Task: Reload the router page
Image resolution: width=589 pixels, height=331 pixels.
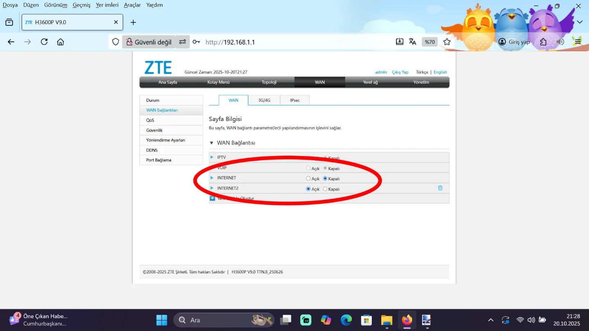Action: (44, 42)
